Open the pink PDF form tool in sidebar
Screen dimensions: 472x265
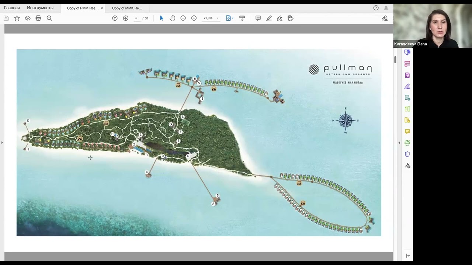(407, 75)
